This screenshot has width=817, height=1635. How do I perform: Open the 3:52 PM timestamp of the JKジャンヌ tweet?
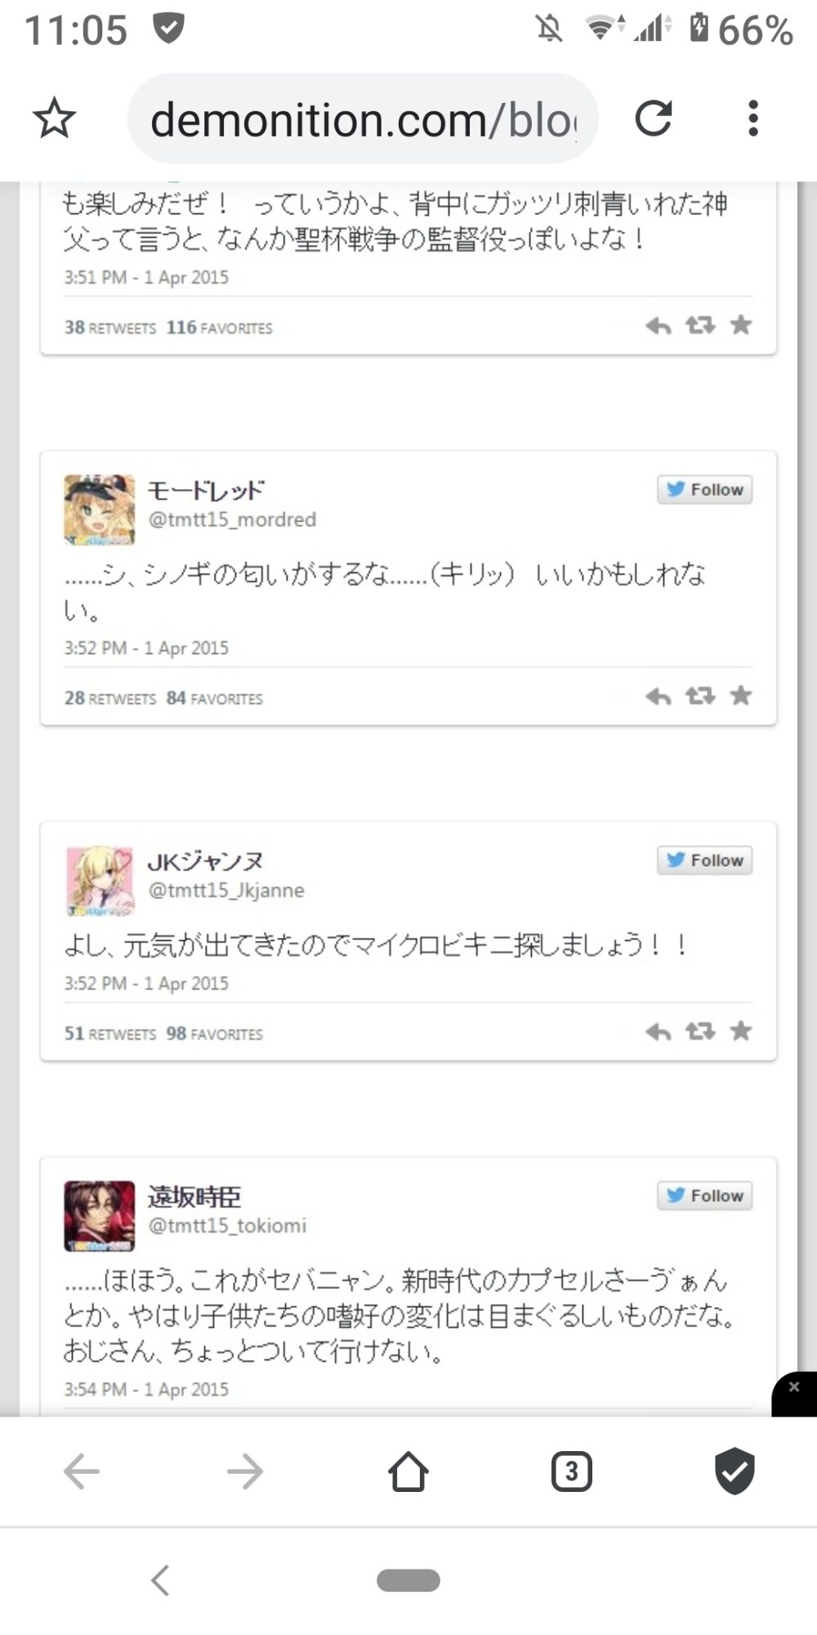pos(146,983)
